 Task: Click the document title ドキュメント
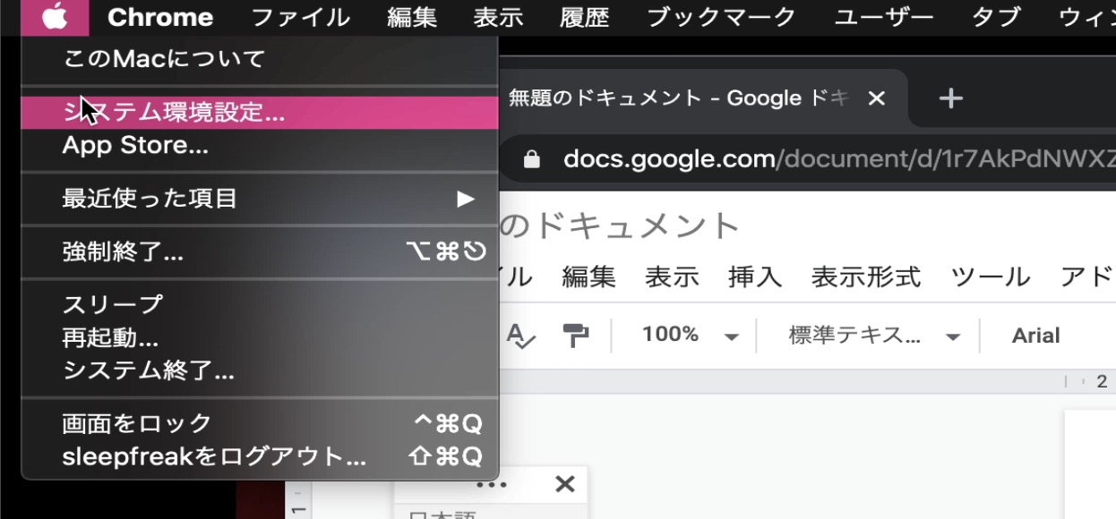pos(621,225)
